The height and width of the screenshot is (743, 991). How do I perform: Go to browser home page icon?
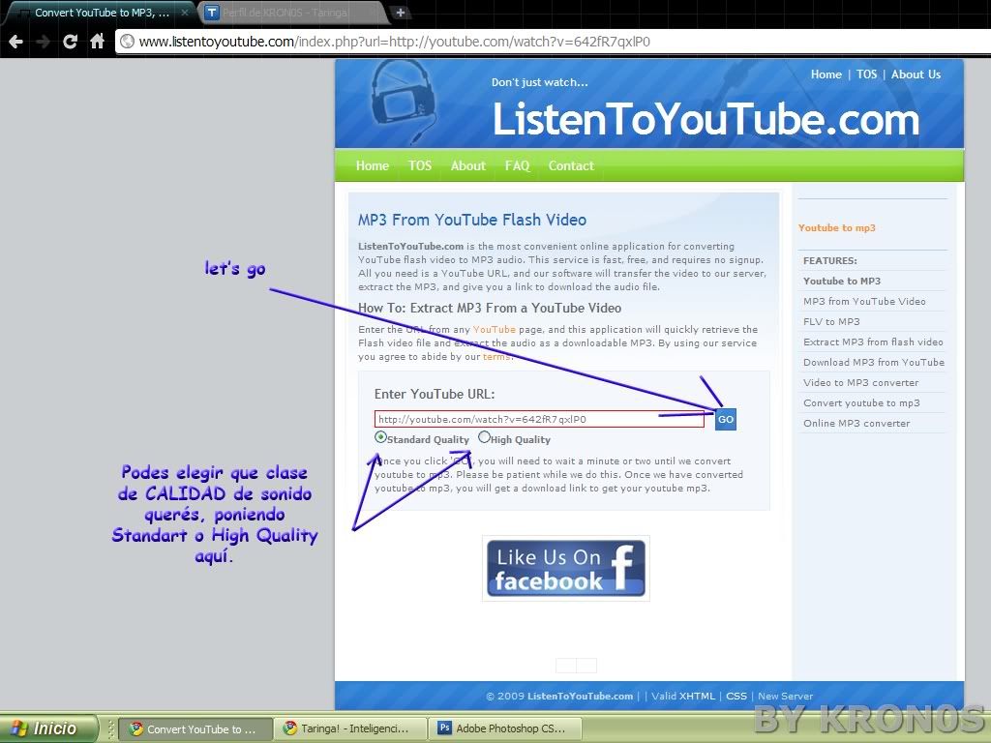(97, 42)
